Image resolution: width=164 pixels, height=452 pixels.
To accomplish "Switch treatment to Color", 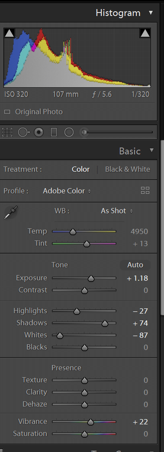I will tap(81, 169).
